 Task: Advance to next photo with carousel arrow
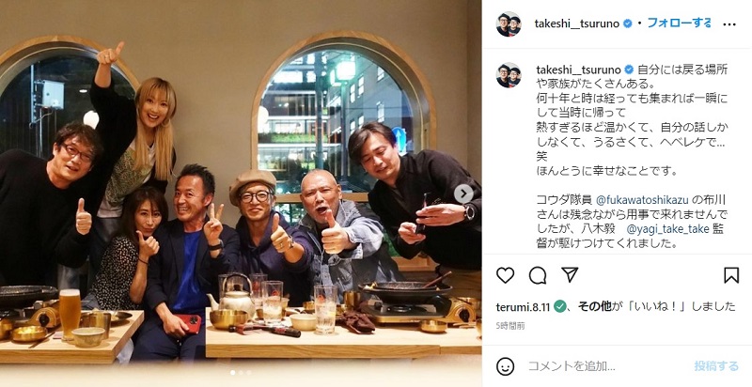tap(463, 193)
